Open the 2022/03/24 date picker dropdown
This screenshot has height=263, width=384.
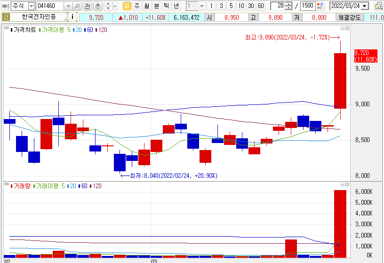coord(365,6)
